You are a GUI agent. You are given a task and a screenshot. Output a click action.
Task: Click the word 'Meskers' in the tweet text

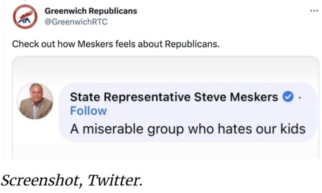click(x=95, y=44)
